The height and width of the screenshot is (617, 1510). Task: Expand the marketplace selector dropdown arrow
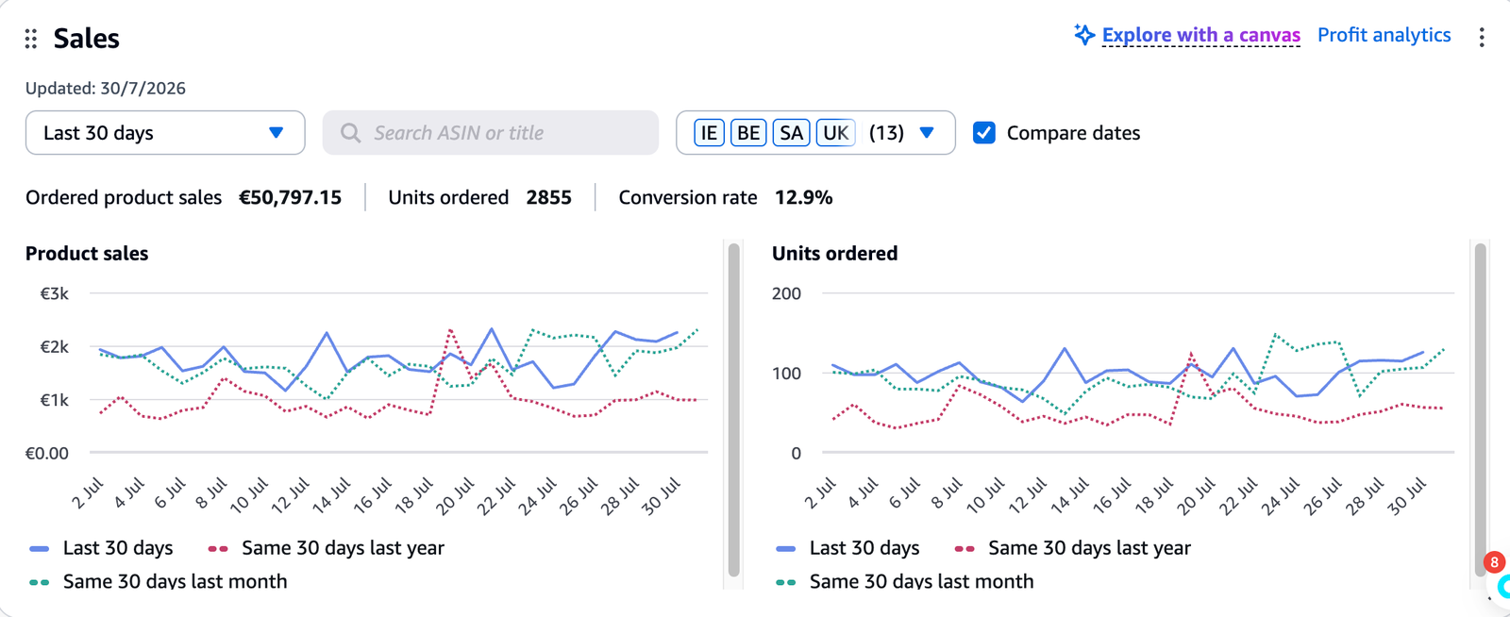pyautogui.click(x=927, y=133)
